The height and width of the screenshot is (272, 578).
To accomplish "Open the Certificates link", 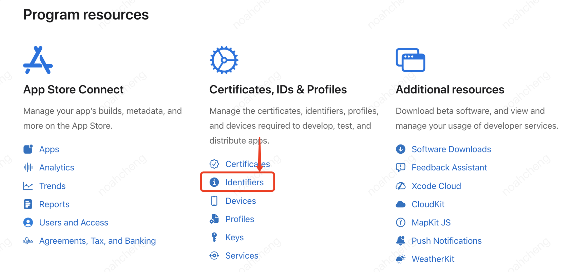I will click(248, 164).
